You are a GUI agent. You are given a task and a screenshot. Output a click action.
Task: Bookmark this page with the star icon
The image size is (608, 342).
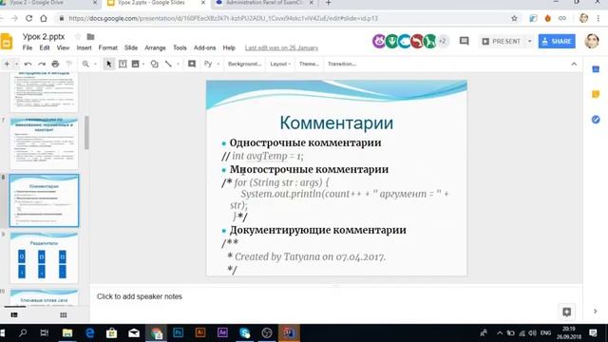tap(514, 18)
